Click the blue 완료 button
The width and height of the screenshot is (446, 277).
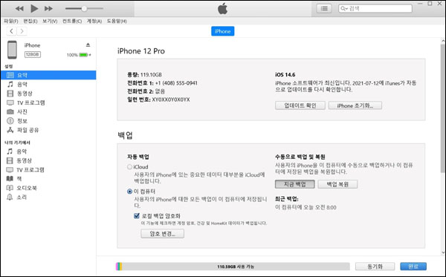[x=413, y=267]
